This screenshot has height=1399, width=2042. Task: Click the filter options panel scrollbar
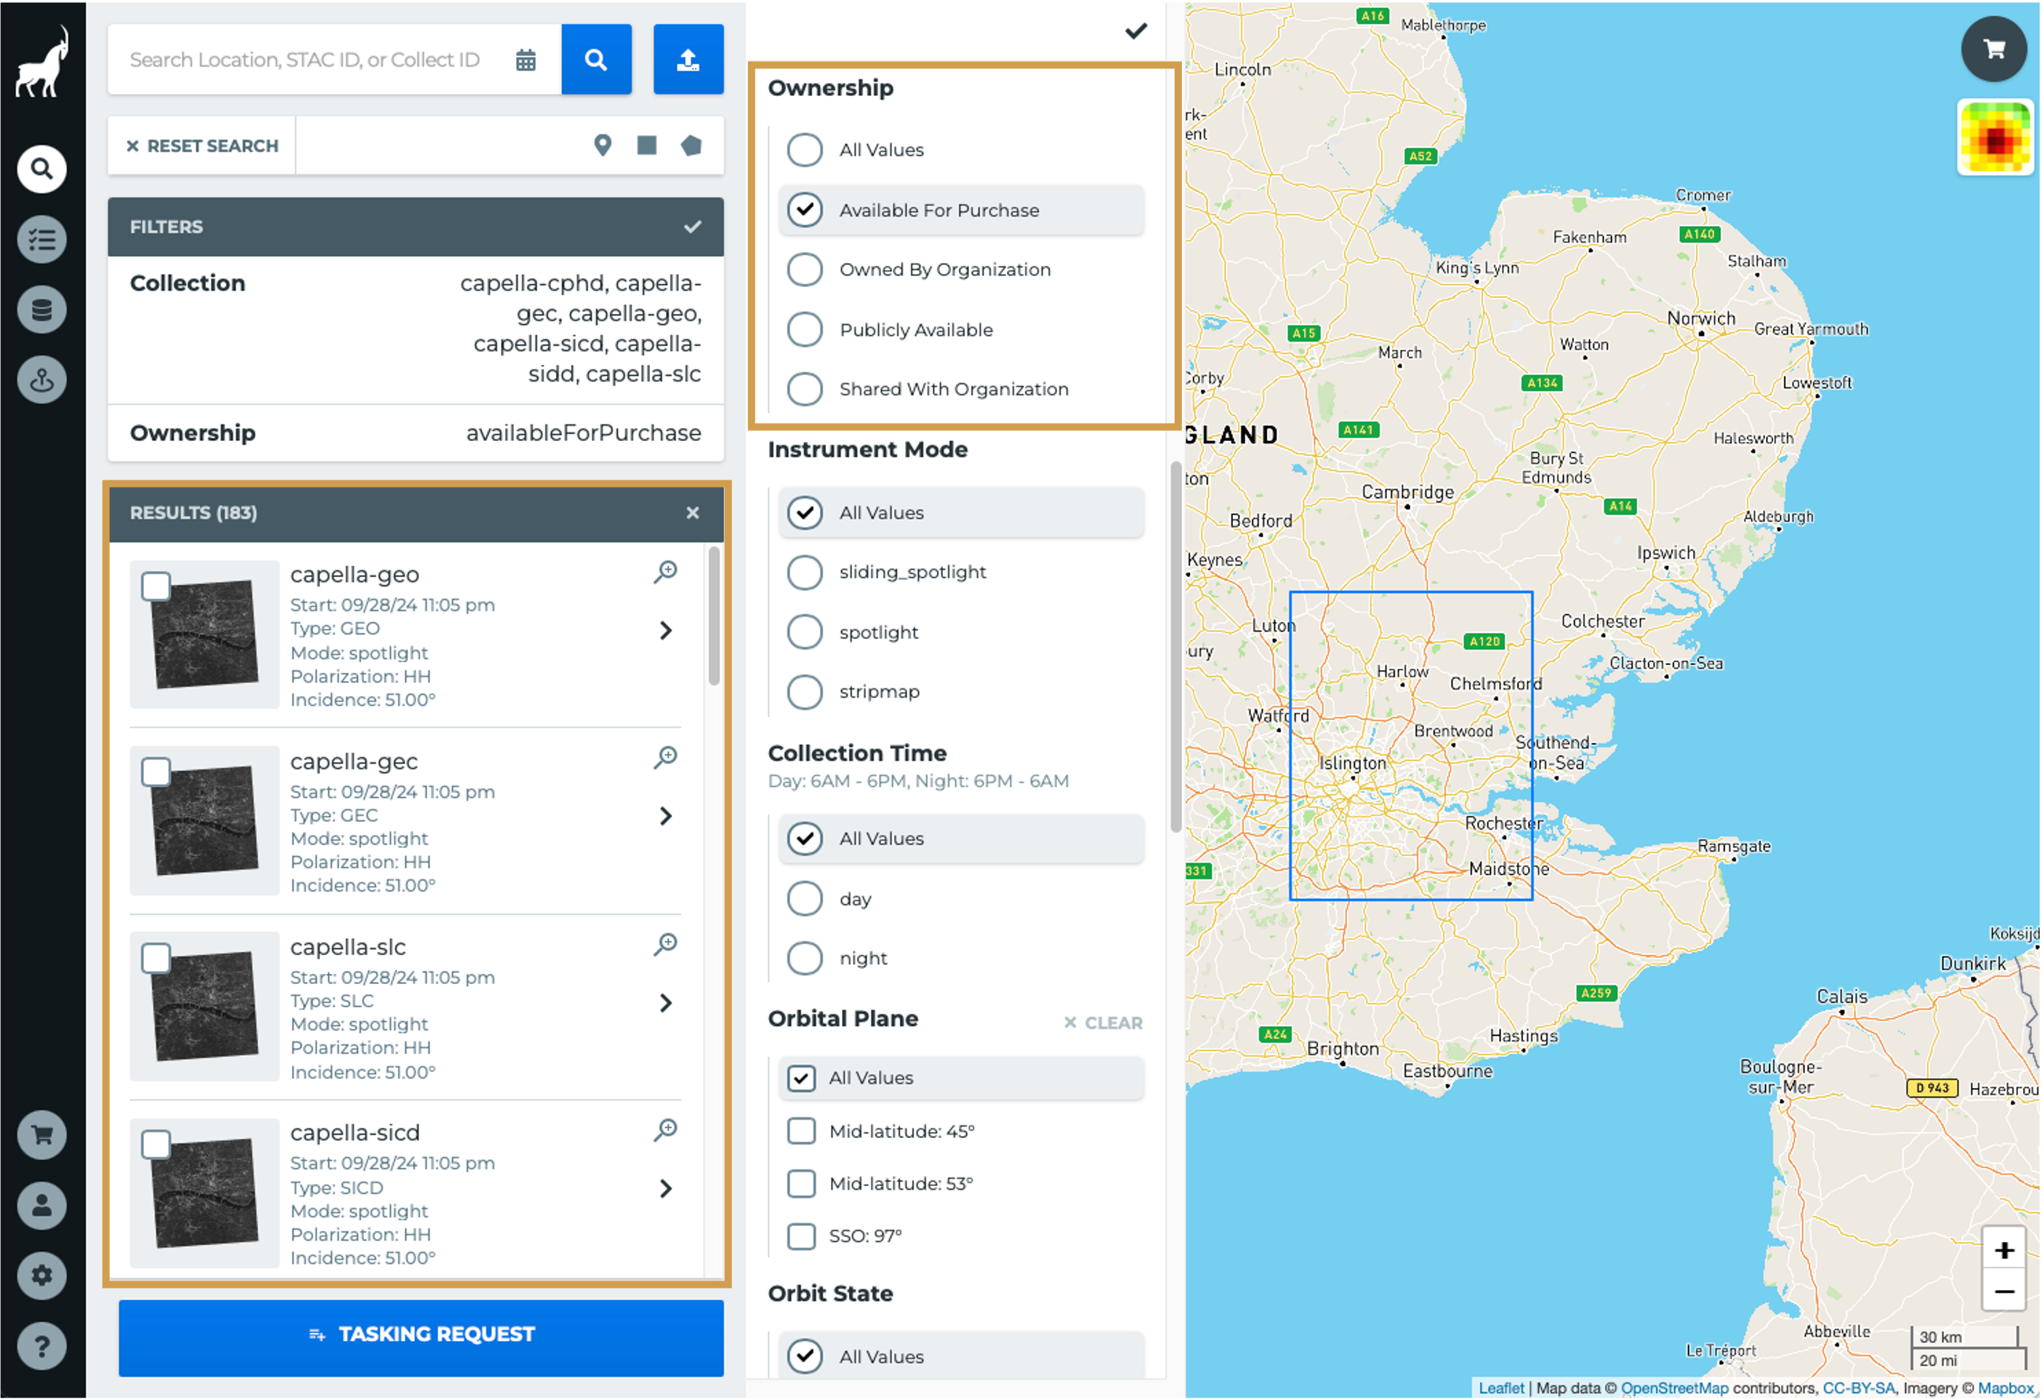coord(1176,648)
